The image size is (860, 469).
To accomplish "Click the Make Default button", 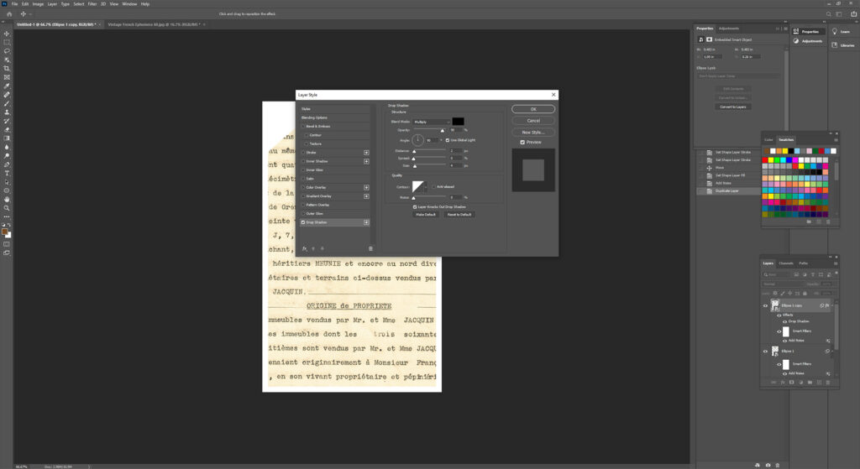I will [426, 214].
